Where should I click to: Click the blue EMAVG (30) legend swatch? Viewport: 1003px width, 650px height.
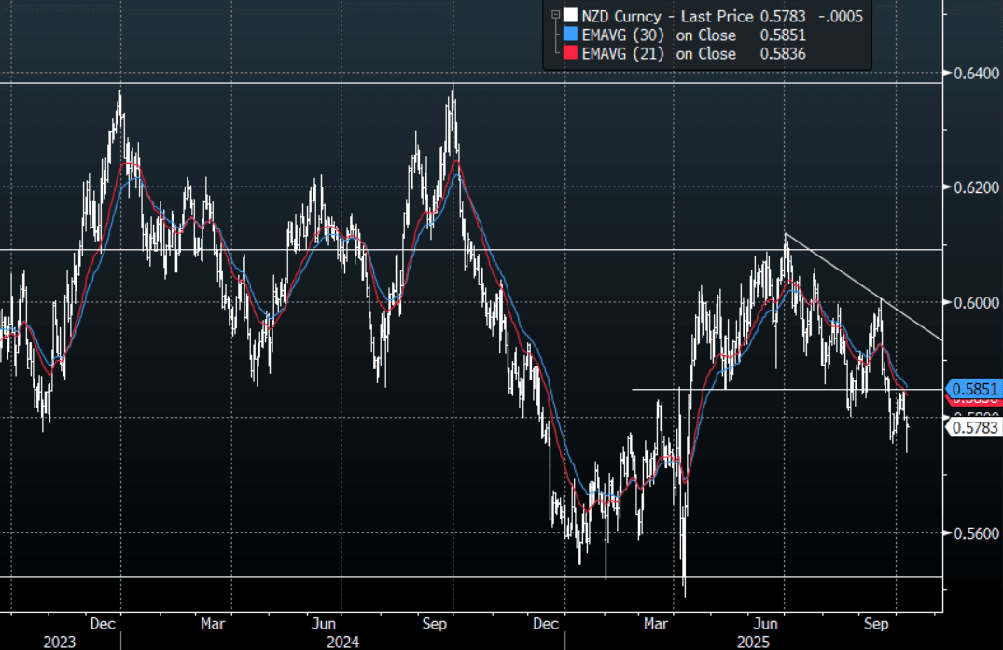pyautogui.click(x=568, y=35)
